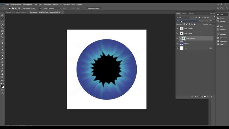The height and width of the screenshot is (129, 229).
Task: Select the Eyedropper tool
Action: click(x=3, y=34)
